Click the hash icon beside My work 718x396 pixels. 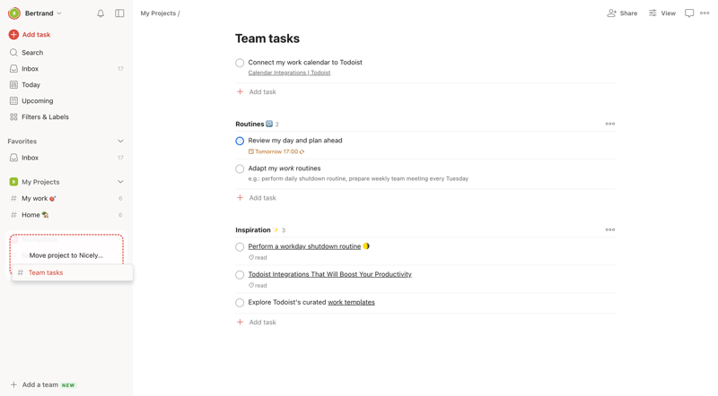[13, 199]
